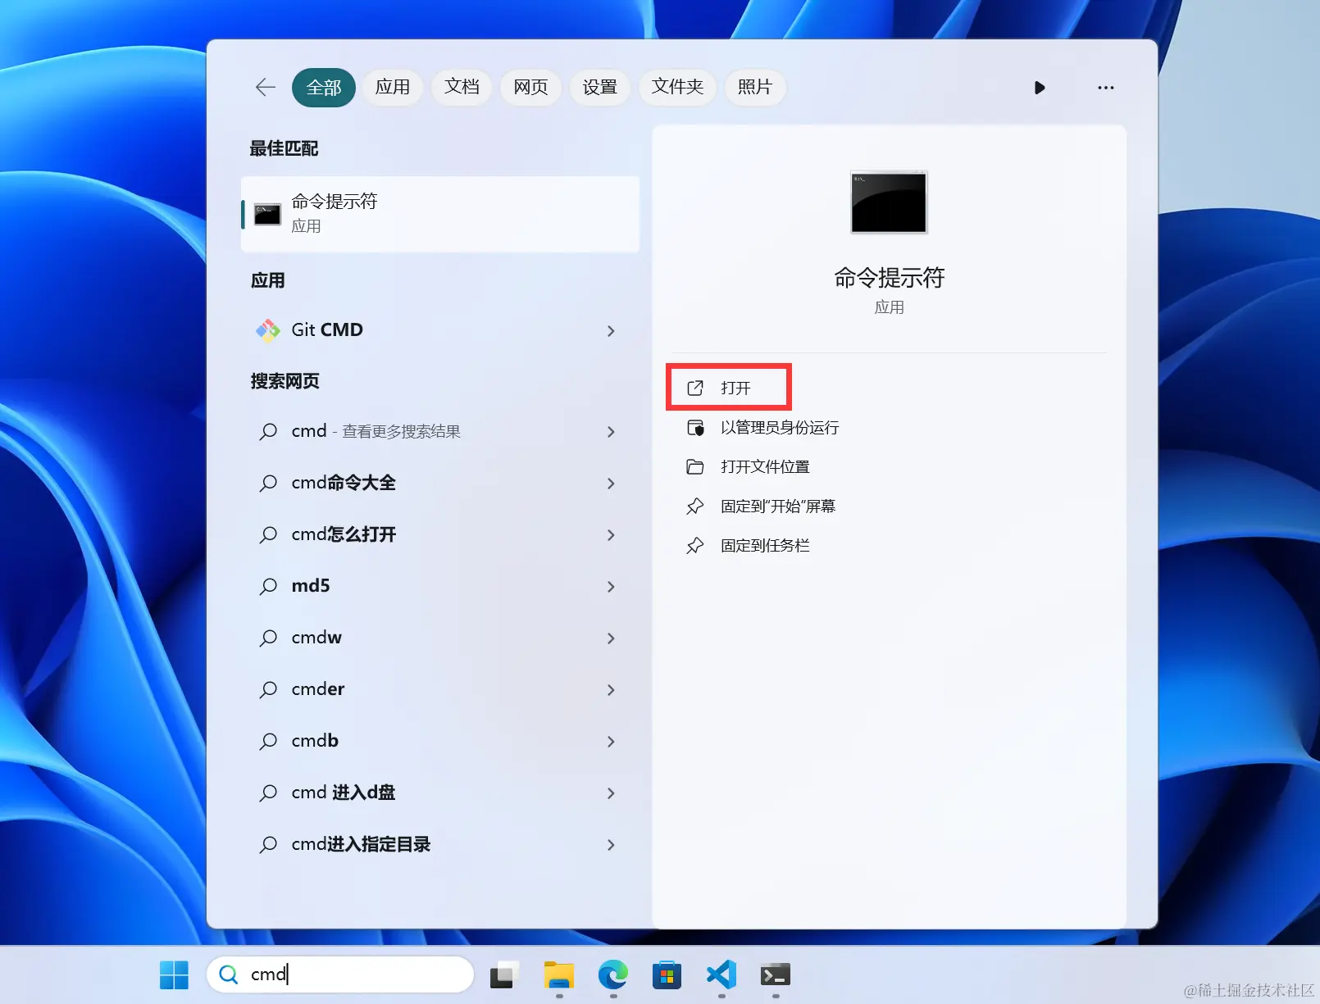This screenshot has height=1004, width=1320.
Task: Expand chevron next to md5
Action: pos(611,587)
